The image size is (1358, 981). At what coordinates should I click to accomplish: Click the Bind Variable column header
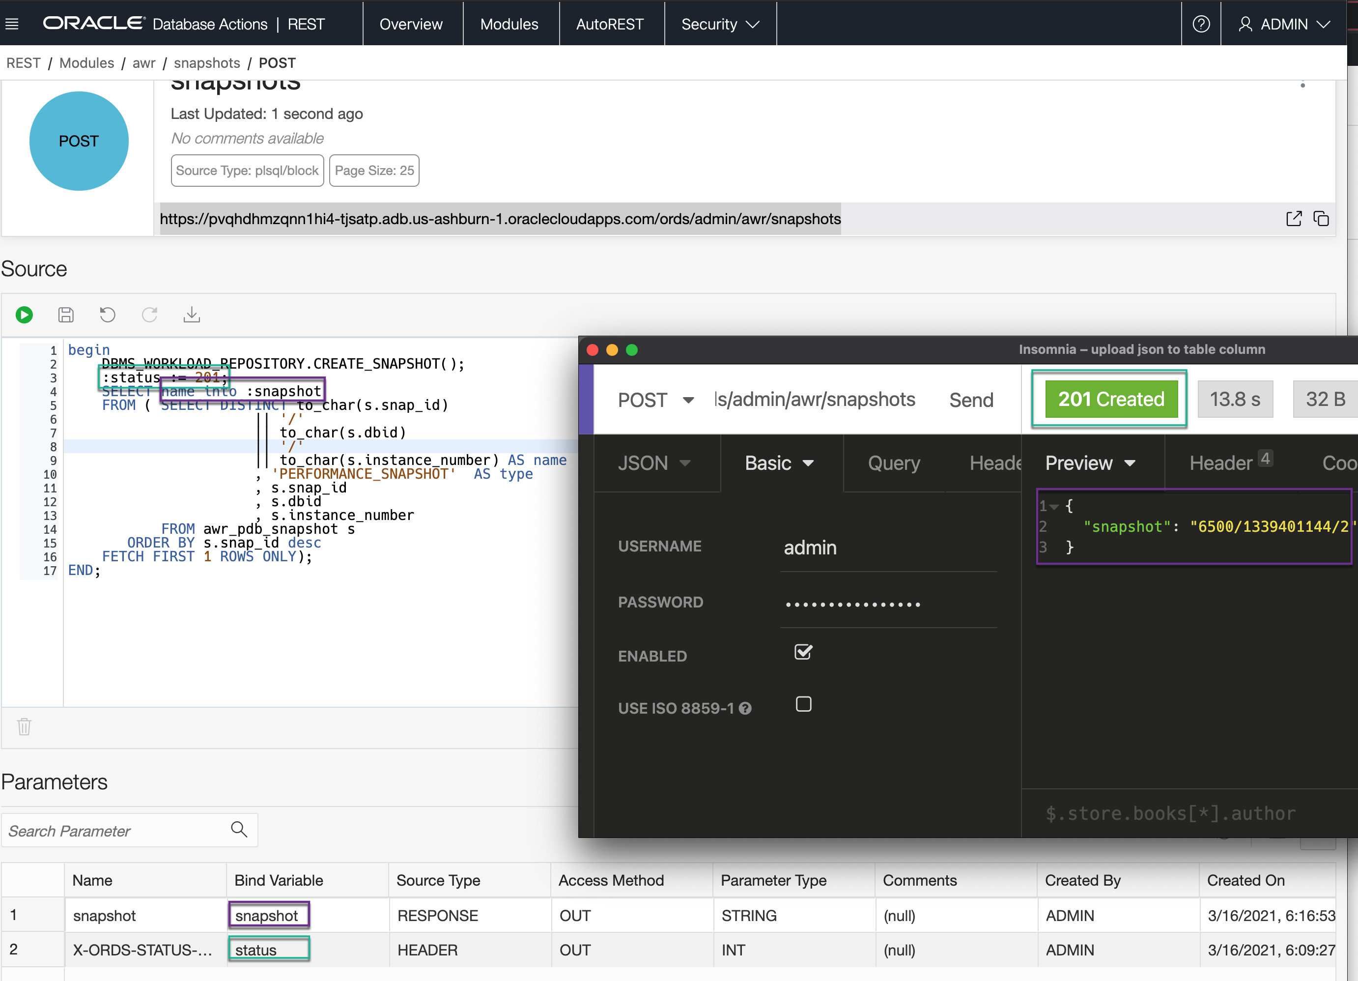point(307,880)
